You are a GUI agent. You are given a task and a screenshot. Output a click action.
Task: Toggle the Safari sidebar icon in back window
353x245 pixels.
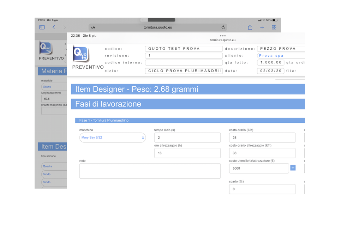(x=42, y=27)
